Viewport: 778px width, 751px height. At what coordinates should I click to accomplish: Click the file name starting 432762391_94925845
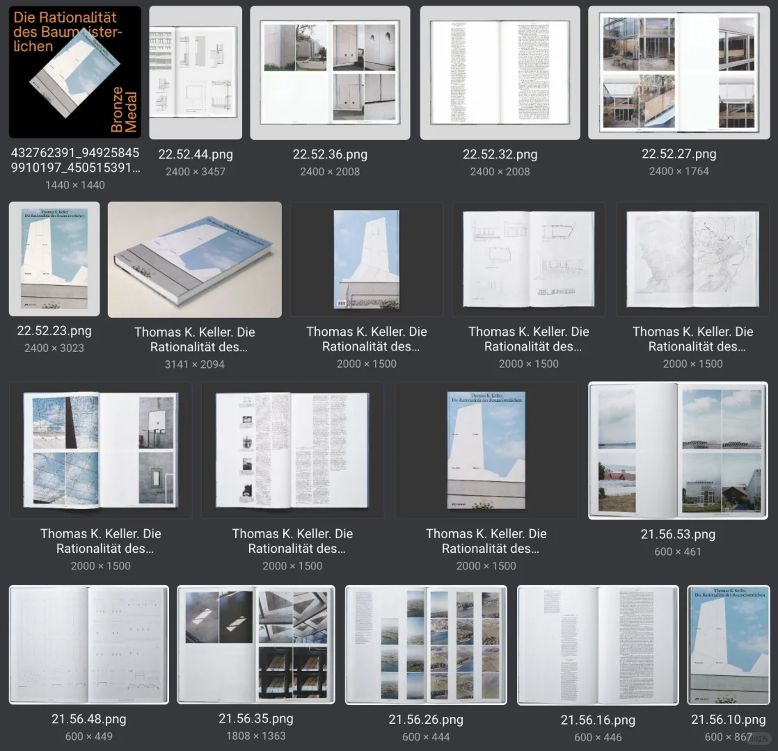(x=75, y=160)
